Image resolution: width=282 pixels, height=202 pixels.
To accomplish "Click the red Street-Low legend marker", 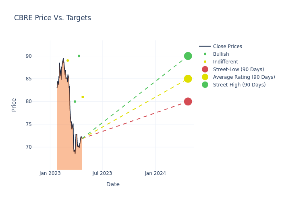I will pos(205,69).
